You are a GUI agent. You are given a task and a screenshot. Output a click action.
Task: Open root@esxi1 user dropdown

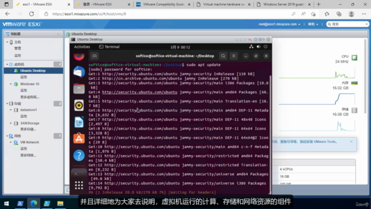pyautogui.click(x=279, y=24)
